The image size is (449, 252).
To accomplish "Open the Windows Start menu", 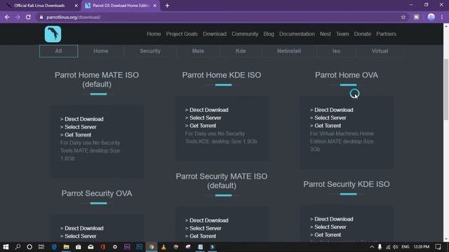I will tap(6, 247).
